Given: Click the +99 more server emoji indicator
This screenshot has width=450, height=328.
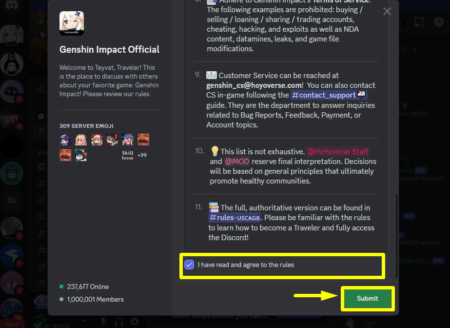Looking at the screenshot, I should point(142,155).
